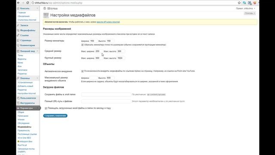Click the Штучка site title link

(52, 9)
